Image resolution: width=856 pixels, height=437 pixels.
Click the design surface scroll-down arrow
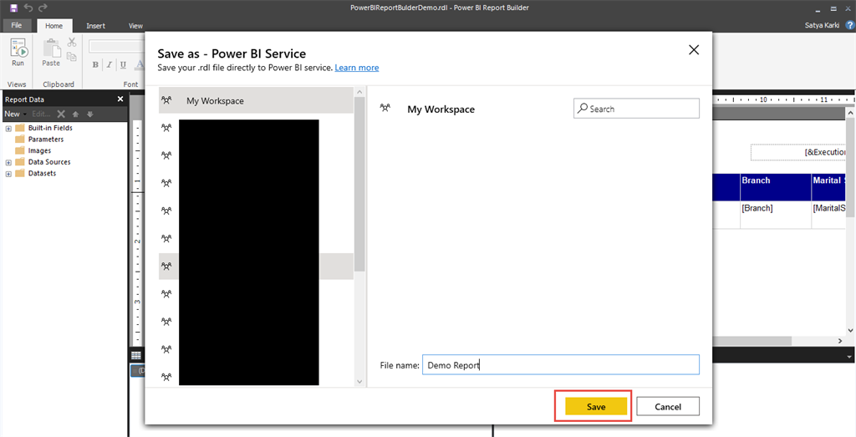tap(851, 330)
